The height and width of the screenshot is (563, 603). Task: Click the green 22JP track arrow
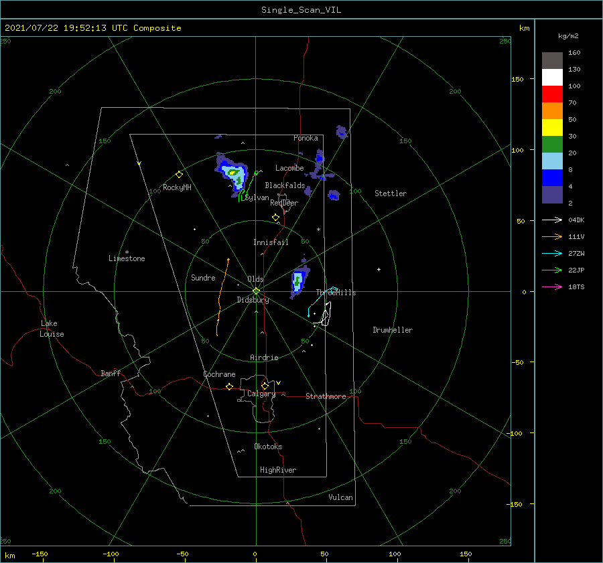(552, 270)
